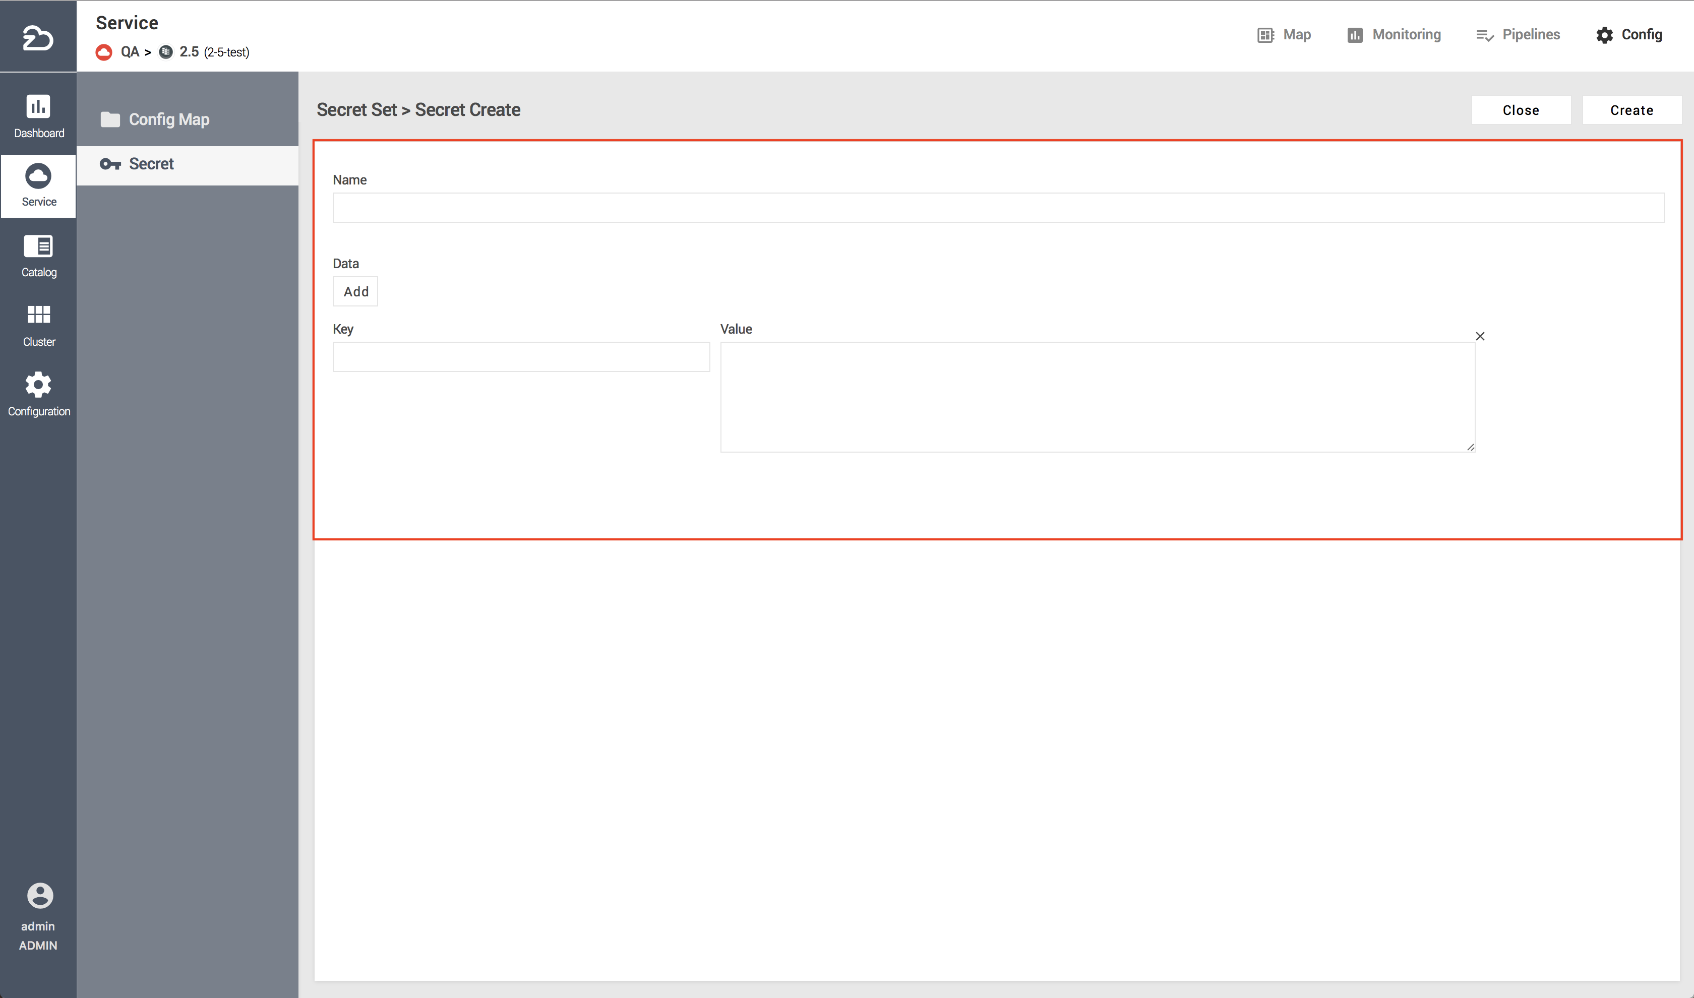Focus the Key input field

coord(521,357)
